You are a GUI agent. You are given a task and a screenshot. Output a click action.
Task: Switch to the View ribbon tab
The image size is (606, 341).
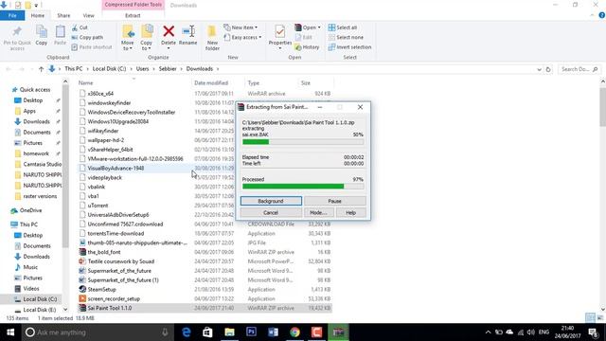pos(88,15)
